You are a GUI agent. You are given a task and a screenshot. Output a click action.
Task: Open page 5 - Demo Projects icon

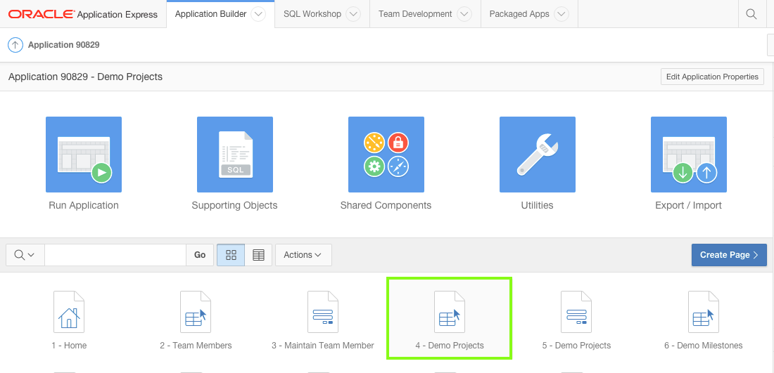tap(576, 312)
